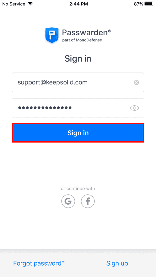
Task: Tap the "or continue with" label
Action: 78,188
